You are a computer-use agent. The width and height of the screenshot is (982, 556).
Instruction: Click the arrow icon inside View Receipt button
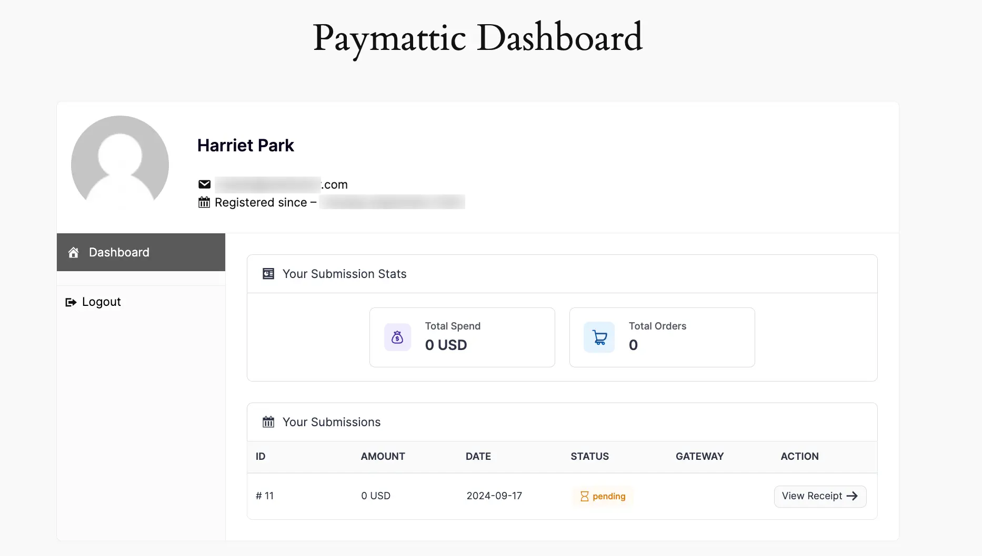853,496
